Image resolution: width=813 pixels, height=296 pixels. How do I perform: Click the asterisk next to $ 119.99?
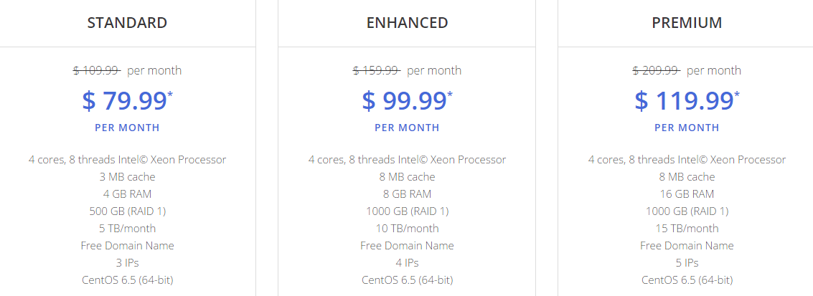click(x=737, y=94)
